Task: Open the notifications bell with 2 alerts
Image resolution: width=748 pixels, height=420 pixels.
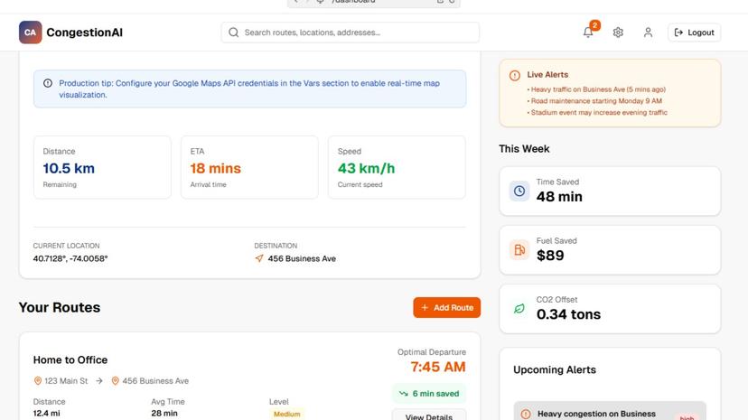Action: point(588,33)
